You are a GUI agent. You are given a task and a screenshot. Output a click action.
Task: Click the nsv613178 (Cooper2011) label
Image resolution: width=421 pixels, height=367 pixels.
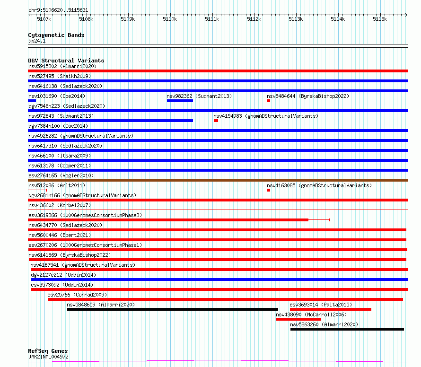coord(60,166)
